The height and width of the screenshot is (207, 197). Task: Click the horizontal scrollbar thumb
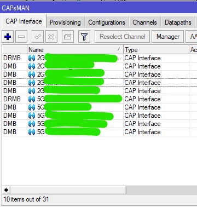(x=68, y=190)
